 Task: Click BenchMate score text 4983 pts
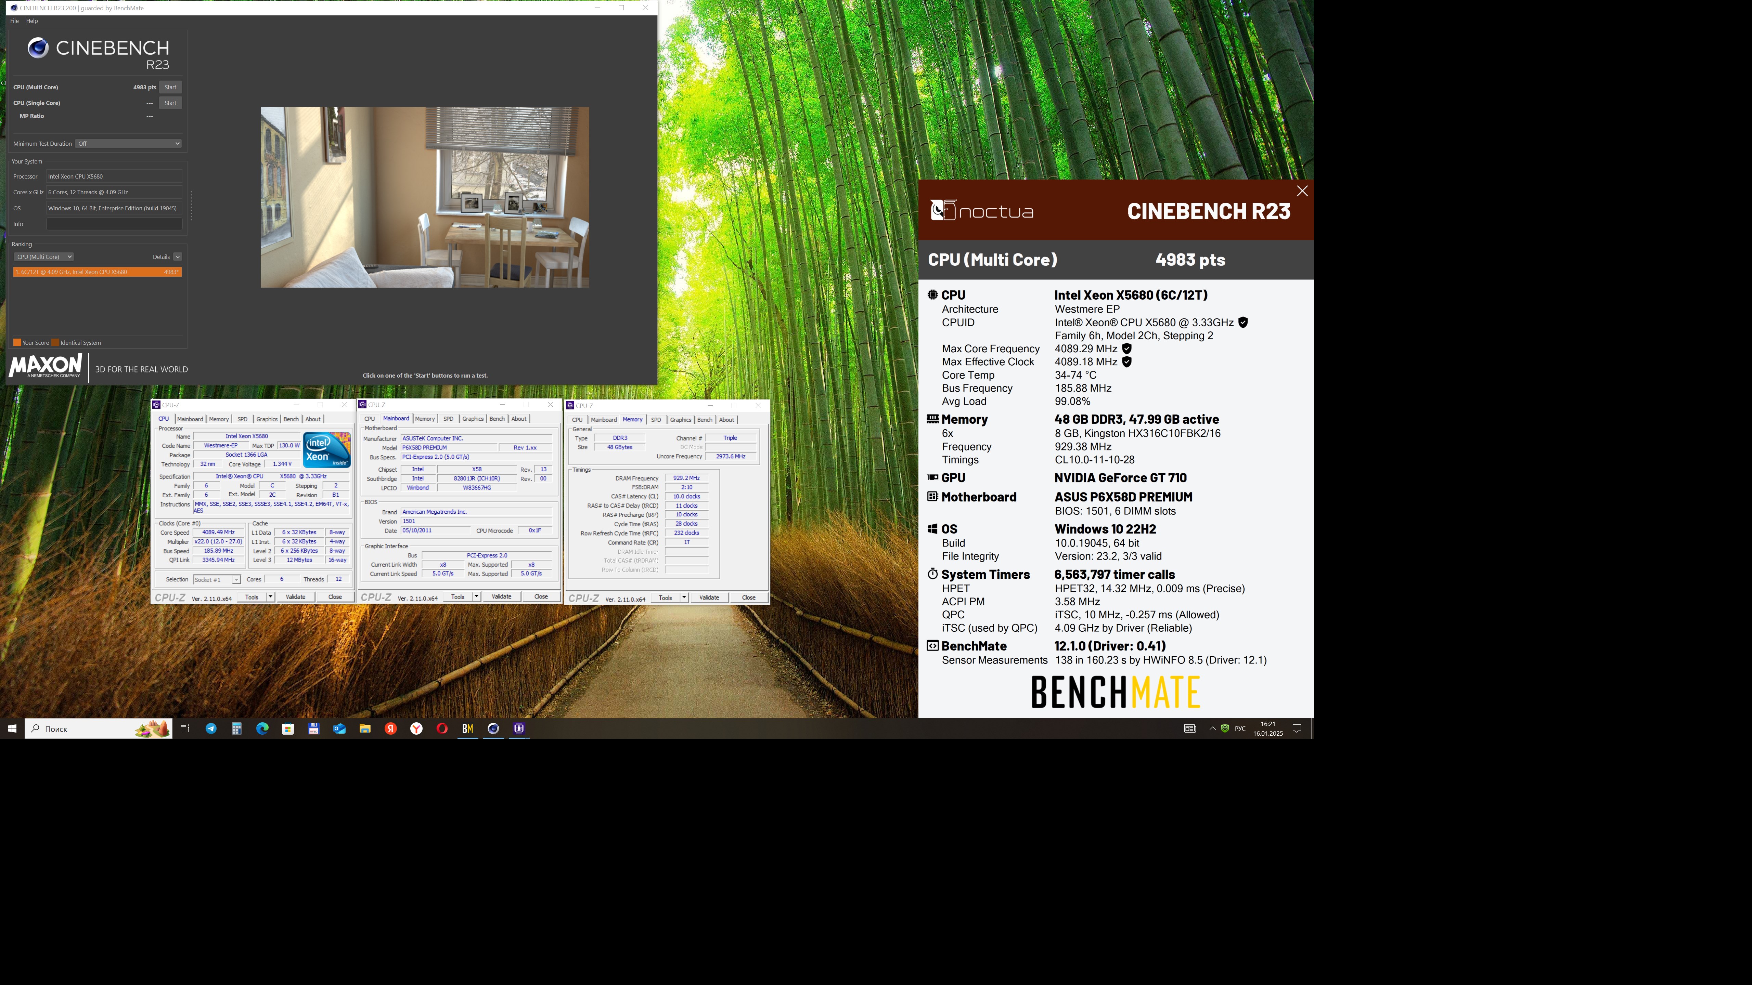coord(1190,260)
